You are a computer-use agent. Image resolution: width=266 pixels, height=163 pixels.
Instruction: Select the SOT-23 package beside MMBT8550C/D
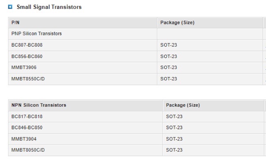click(169, 79)
